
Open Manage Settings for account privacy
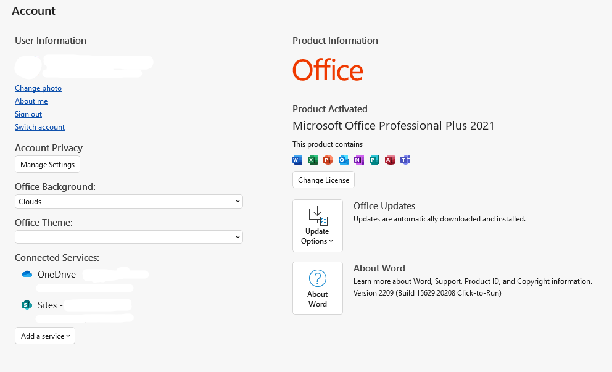tap(48, 164)
